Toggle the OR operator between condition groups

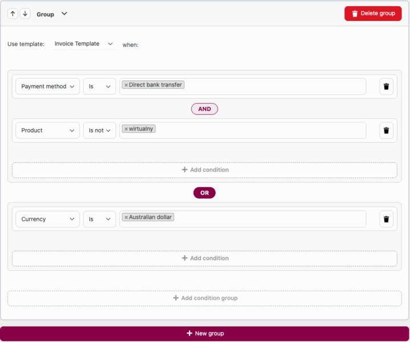(204, 193)
